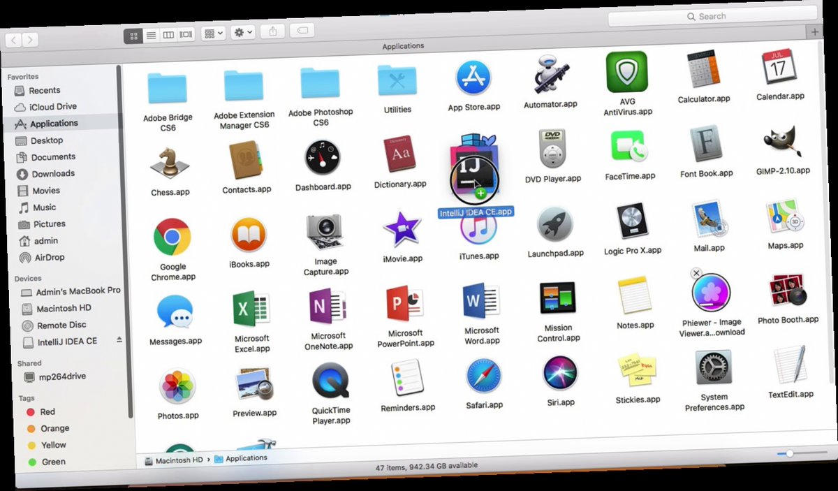Expand the Share menu in the toolbar
The height and width of the screenshot is (491, 838).
click(272, 31)
